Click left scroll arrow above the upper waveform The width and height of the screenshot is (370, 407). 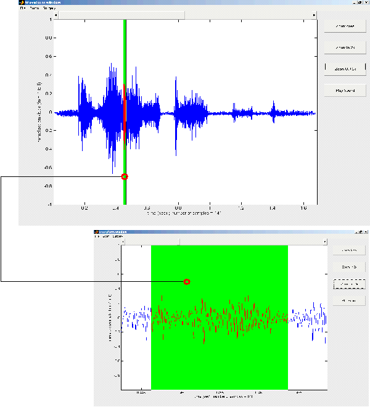(x=56, y=14)
